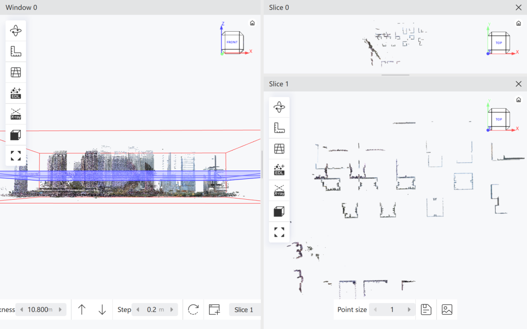Increase the Step value with right arrow

point(172,309)
